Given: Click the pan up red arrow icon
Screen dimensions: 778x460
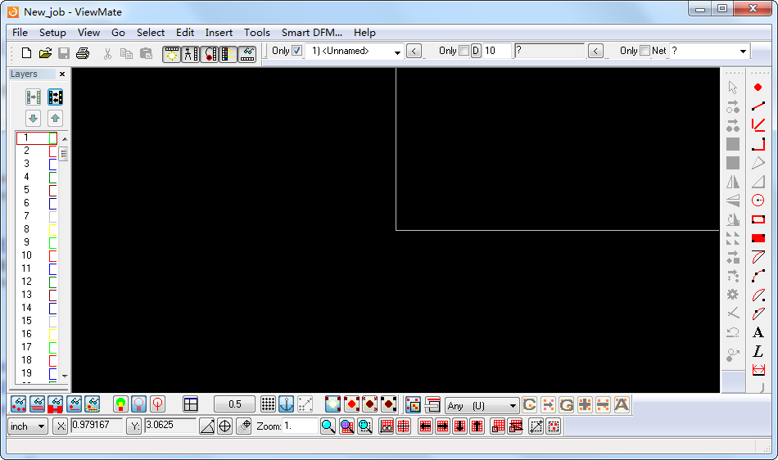Looking at the screenshot, I should click(477, 426).
